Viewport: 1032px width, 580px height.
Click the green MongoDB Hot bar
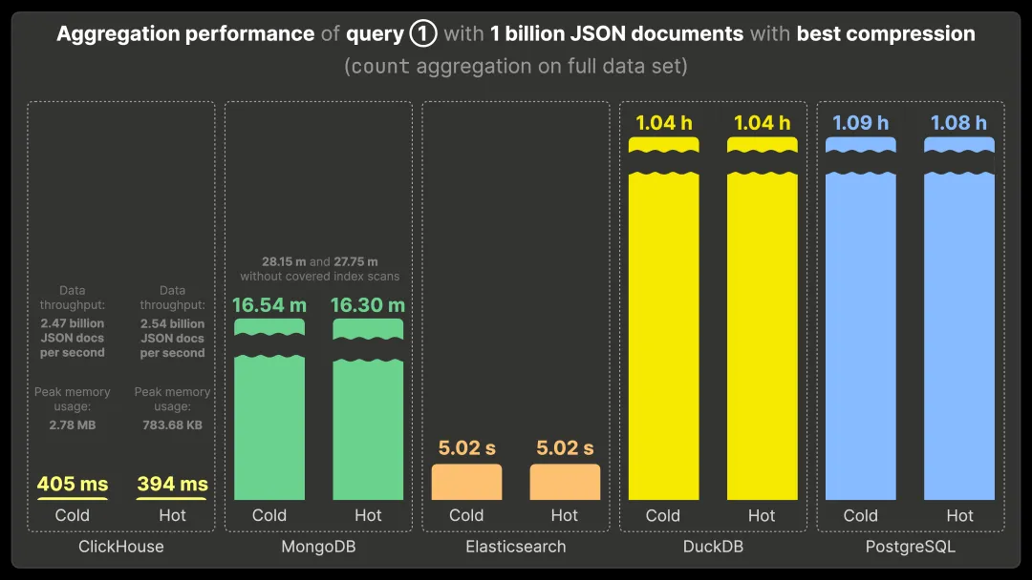pyautogui.click(x=368, y=409)
